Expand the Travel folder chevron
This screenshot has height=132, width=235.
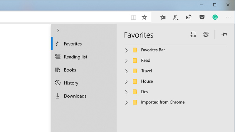coord(127,71)
